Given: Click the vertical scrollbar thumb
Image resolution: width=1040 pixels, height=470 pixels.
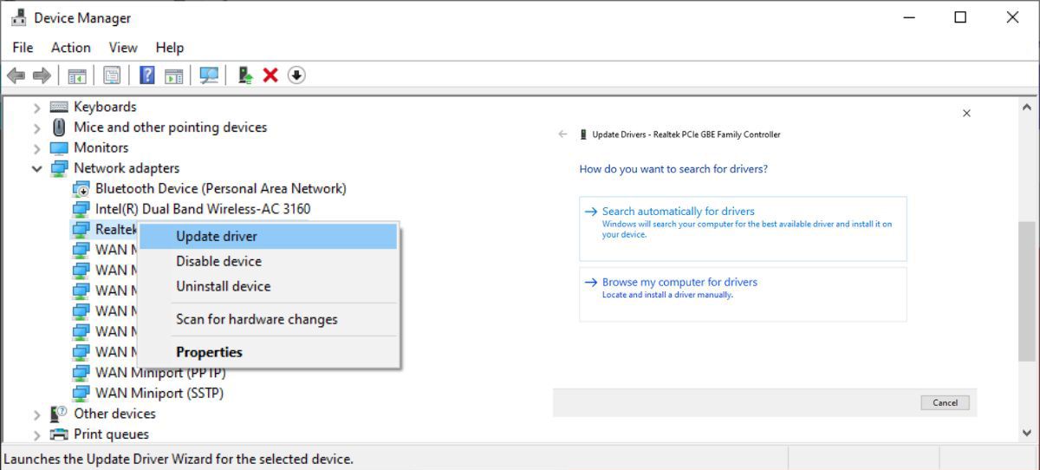Looking at the screenshot, I should click(1027, 290).
